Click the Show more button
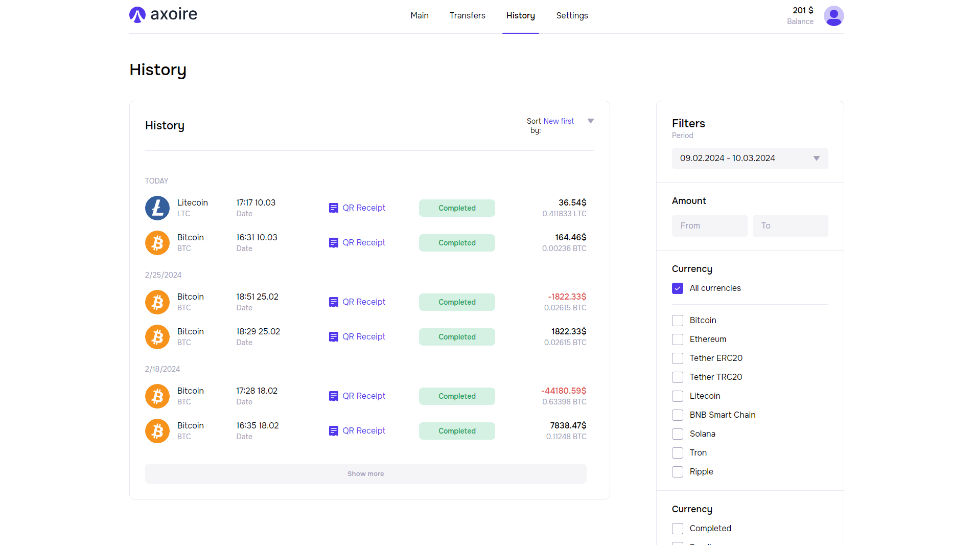Image resolution: width=975 pixels, height=545 pixels. (366, 474)
